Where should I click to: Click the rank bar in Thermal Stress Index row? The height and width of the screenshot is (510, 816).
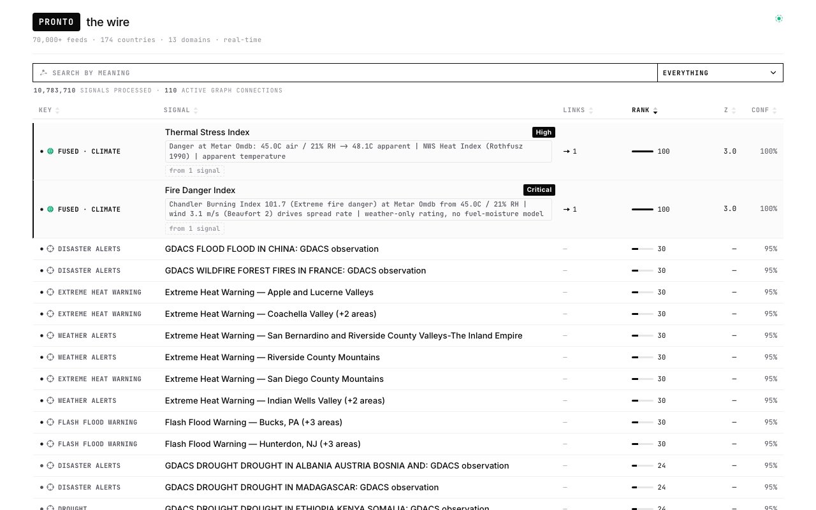click(x=643, y=151)
